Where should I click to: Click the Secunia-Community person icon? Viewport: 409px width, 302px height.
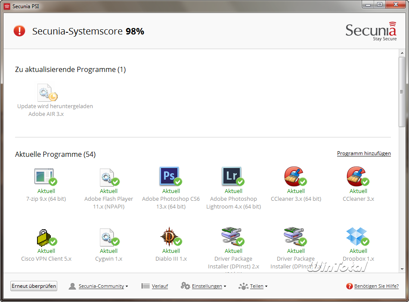(72, 286)
